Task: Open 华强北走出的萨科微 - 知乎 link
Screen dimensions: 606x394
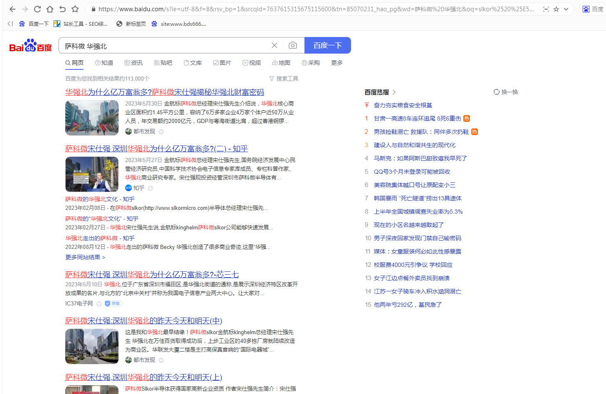Action: (x=100, y=238)
